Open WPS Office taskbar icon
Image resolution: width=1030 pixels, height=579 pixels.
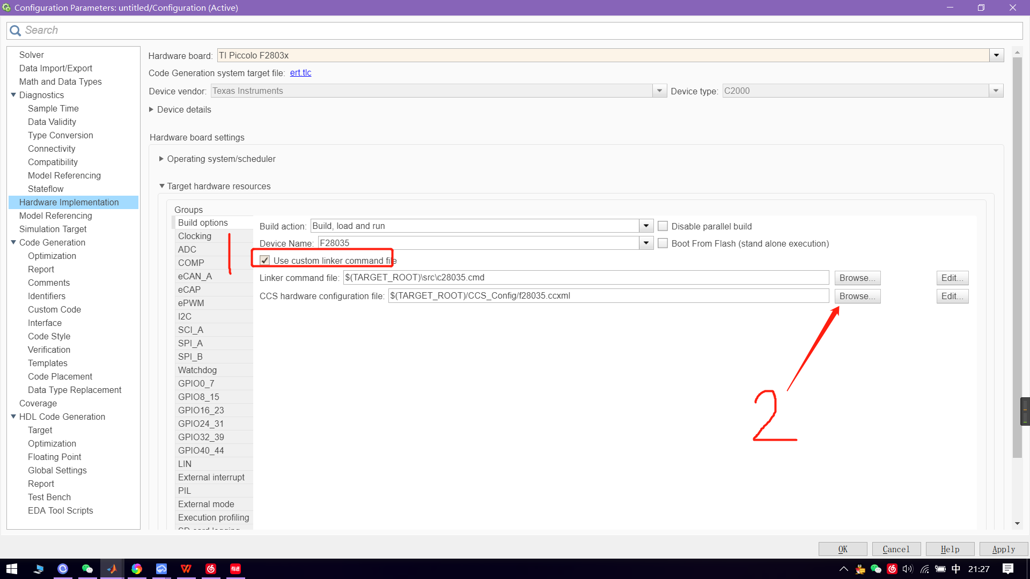click(186, 569)
